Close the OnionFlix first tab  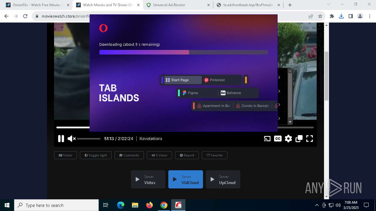click(68, 5)
